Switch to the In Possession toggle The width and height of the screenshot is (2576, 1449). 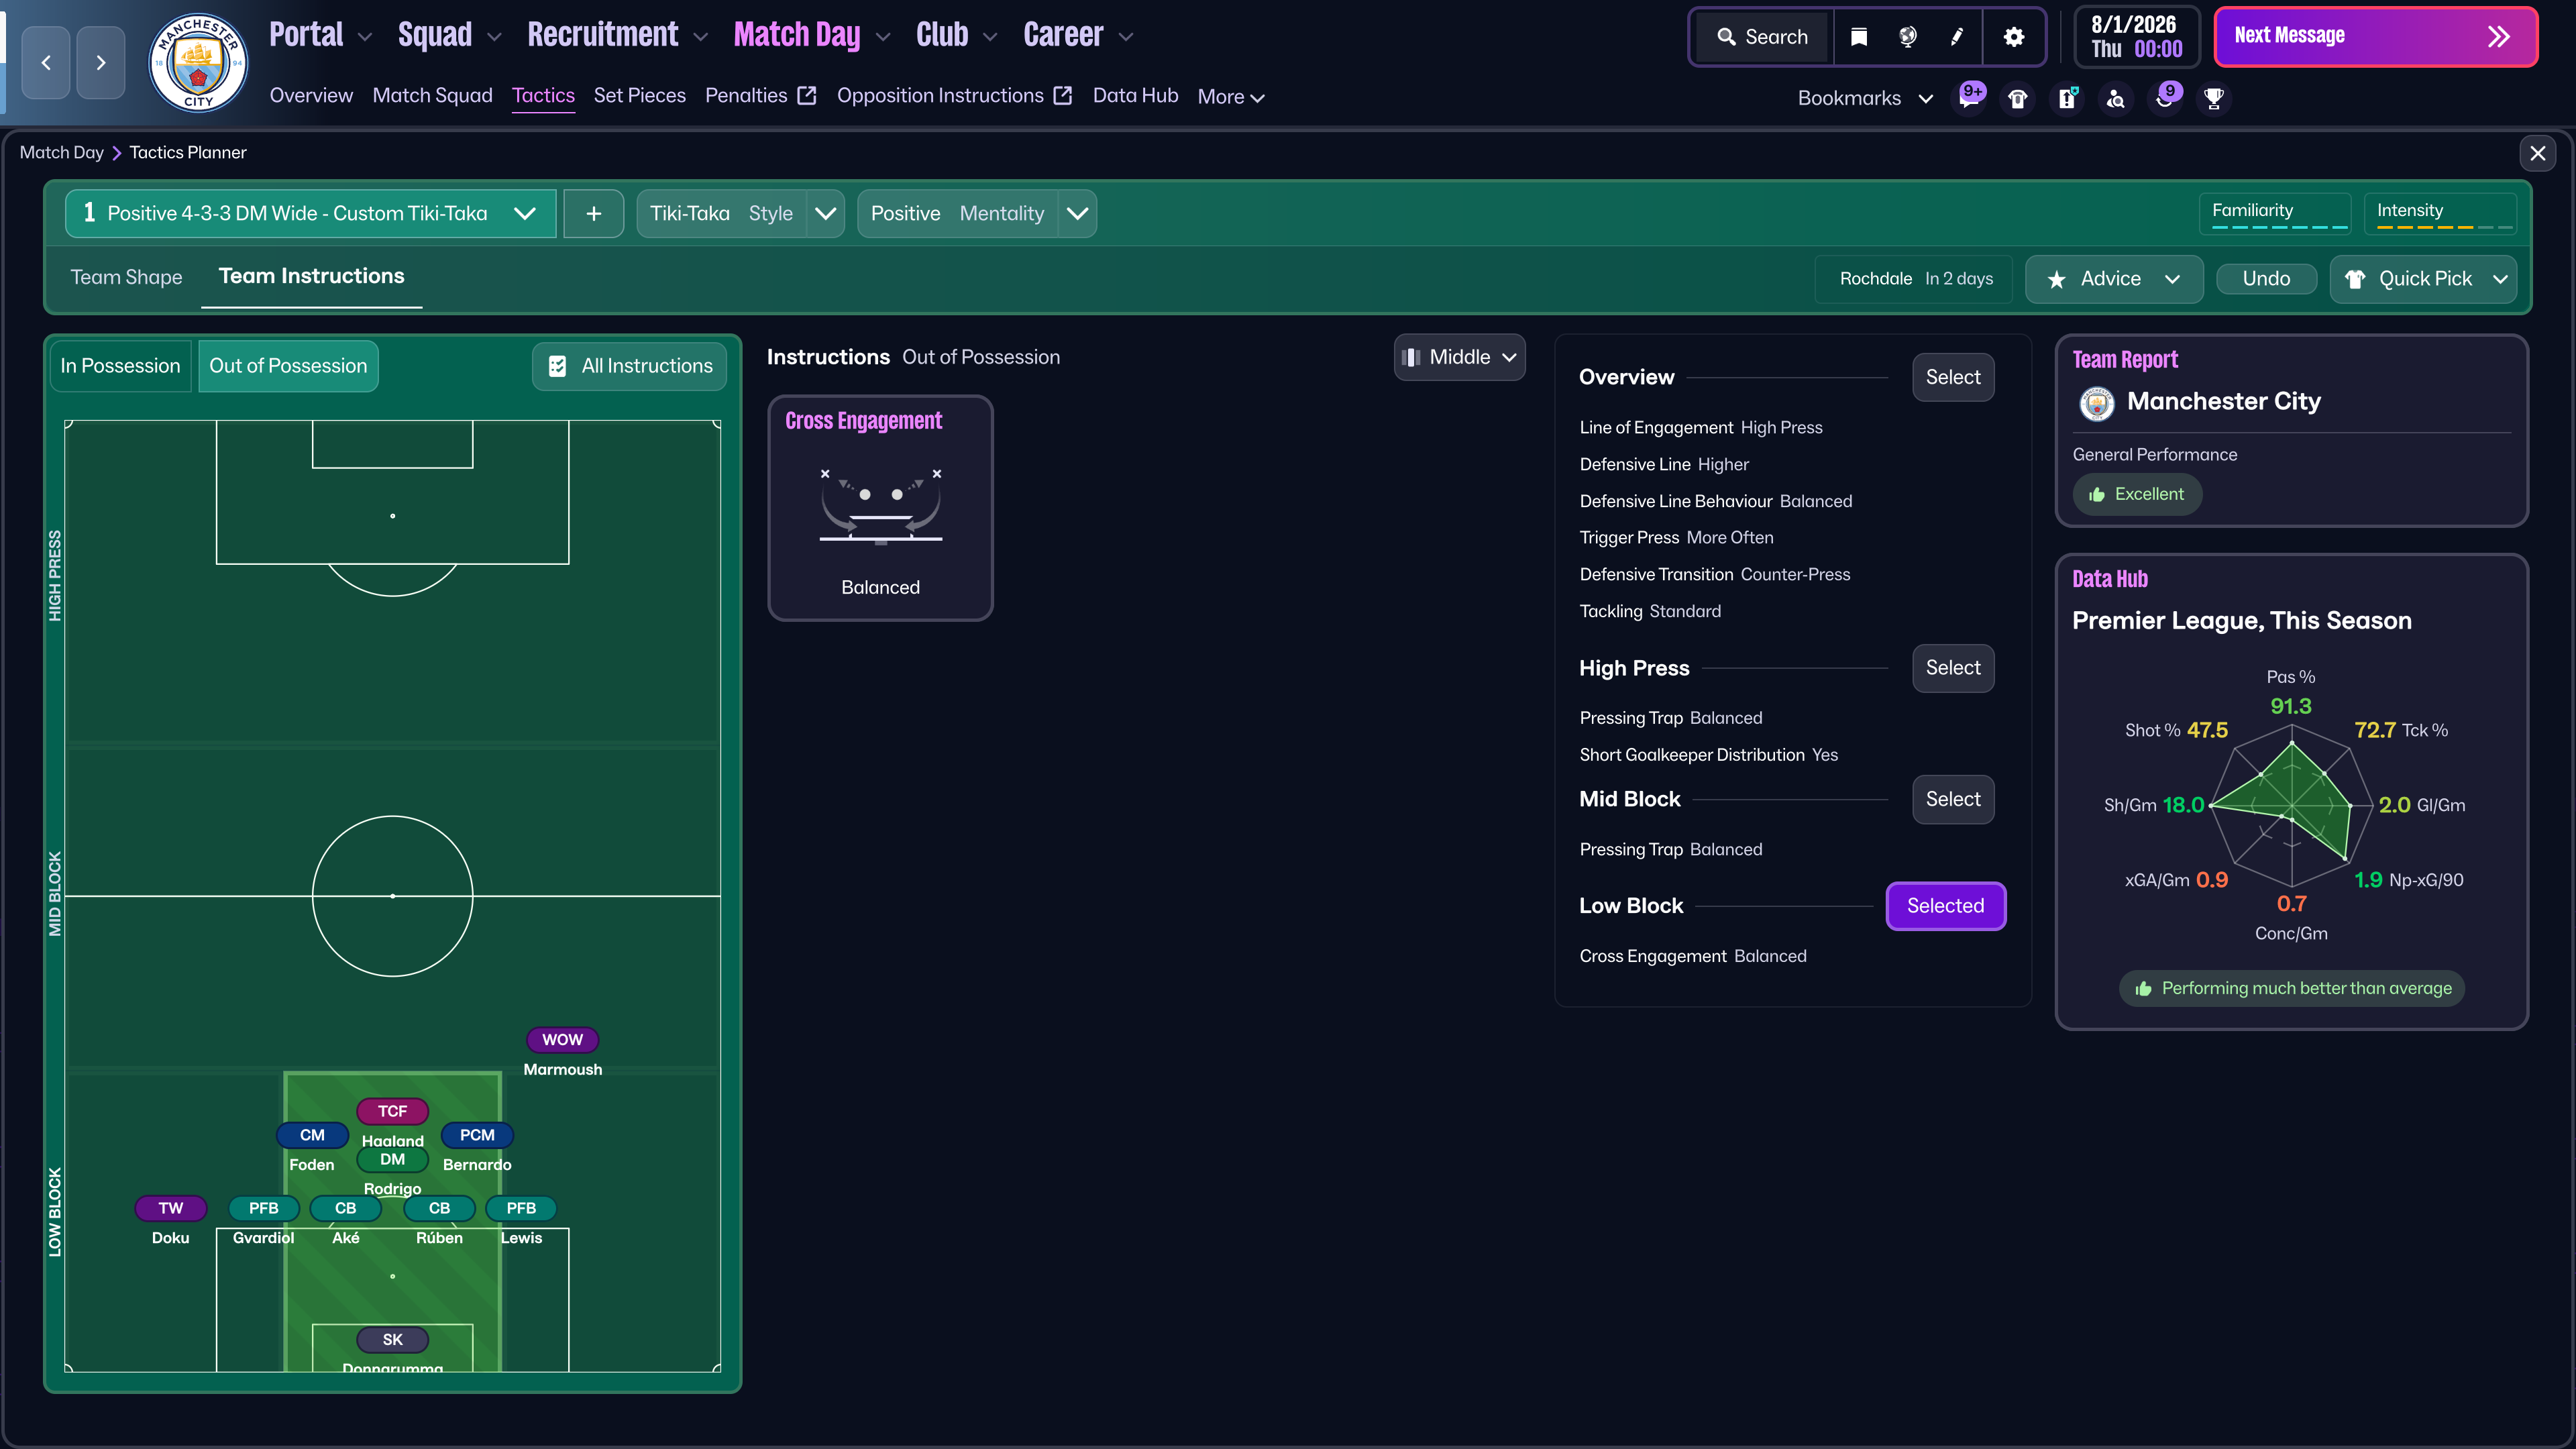point(120,366)
